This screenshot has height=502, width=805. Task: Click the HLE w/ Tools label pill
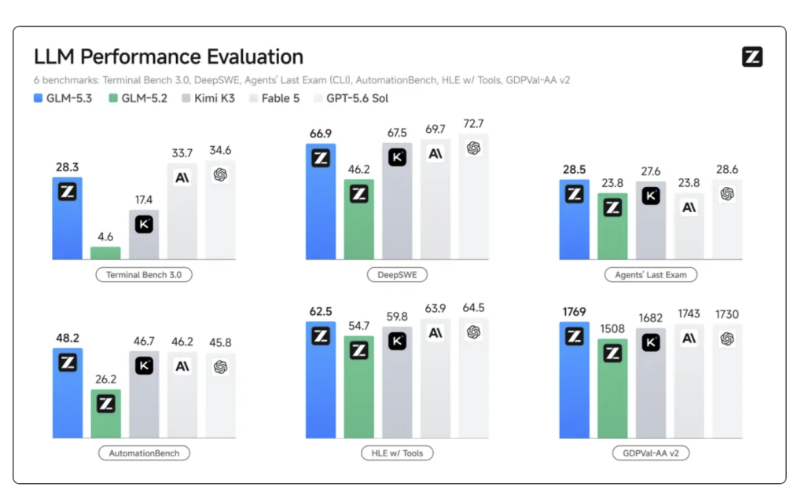pos(397,453)
